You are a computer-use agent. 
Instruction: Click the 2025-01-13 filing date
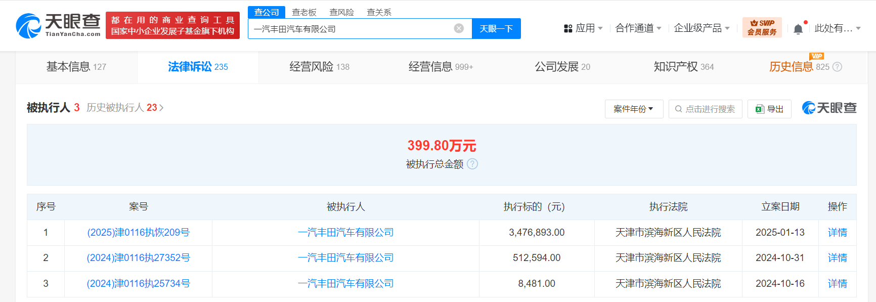[x=780, y=233]
